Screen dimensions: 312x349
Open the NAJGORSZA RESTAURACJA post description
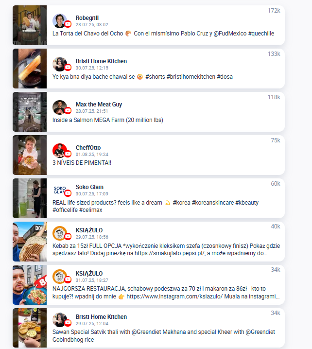[166, 293]
